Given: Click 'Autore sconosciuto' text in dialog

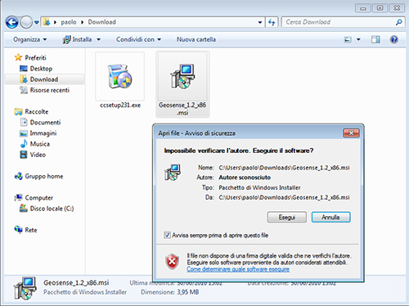Looking at the screenshot, I should (245, 178).
